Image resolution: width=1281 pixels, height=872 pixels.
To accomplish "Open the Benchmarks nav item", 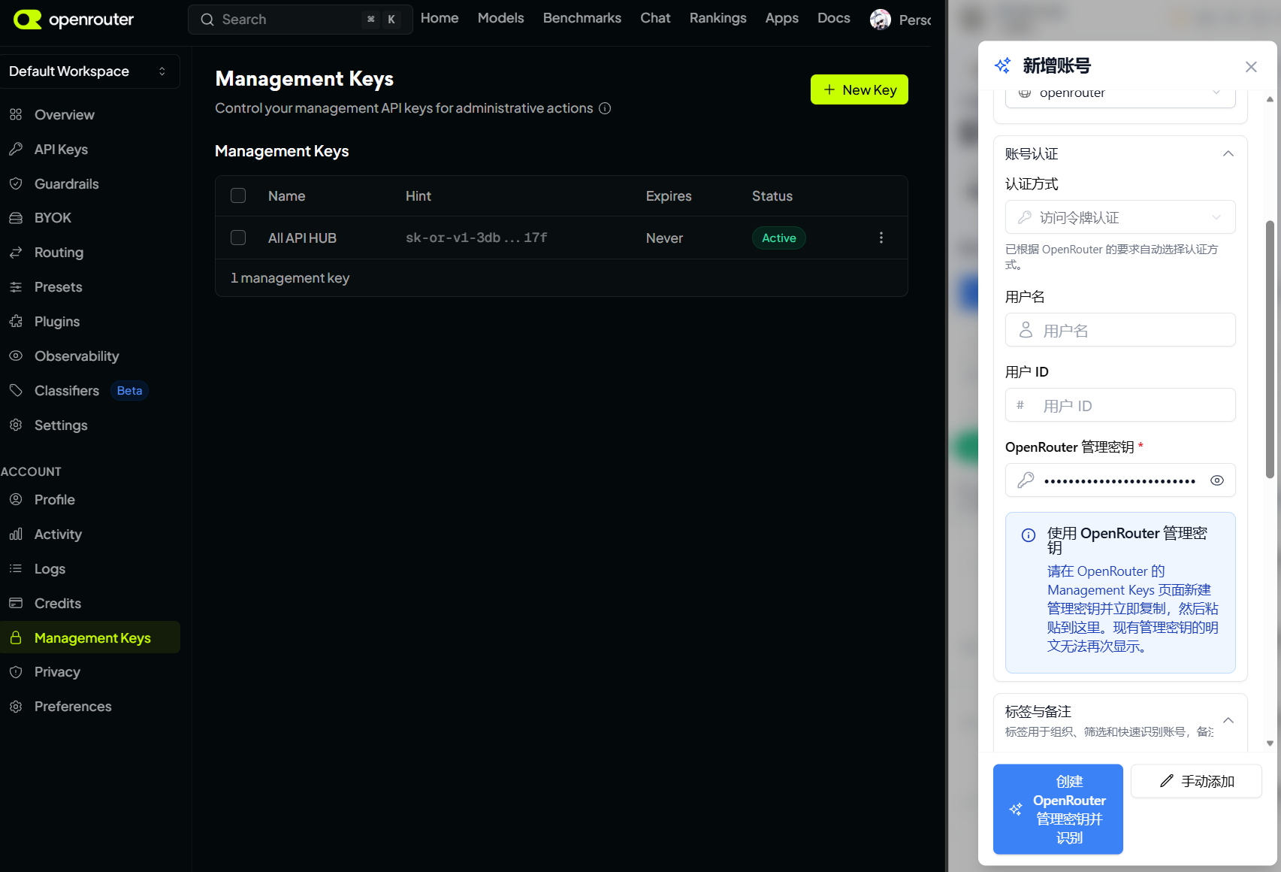I will tap(582, 18).
